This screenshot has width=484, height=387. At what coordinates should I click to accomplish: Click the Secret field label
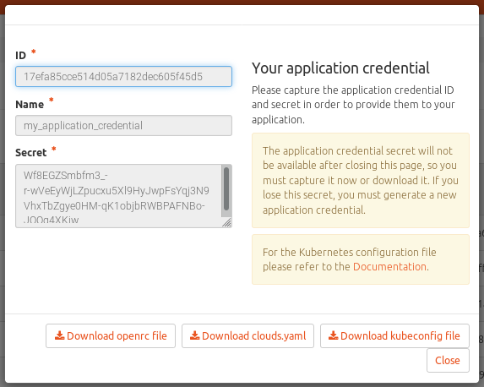pos(31,153)
